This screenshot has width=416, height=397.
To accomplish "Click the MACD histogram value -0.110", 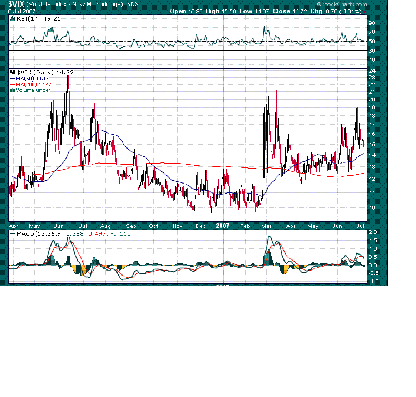I will 121,233.
